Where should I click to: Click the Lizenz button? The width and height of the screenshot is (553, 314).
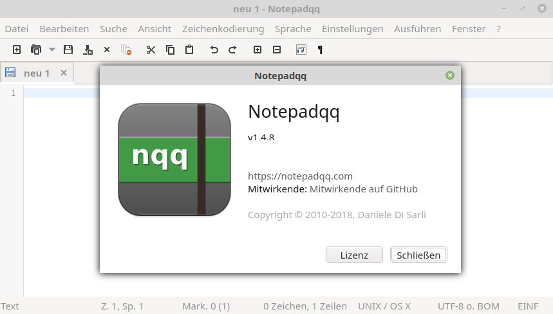coord(354,255)
